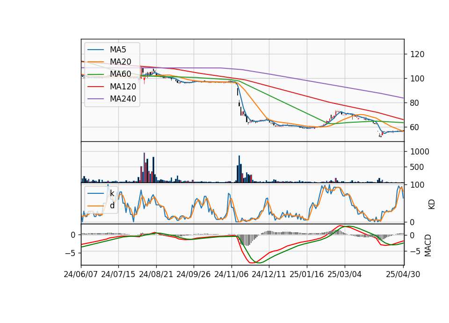Click the 'k' legend label in KD panel
Image resolution: width=449 pixels, height=323 pixels.
click(x=112, y=193)
